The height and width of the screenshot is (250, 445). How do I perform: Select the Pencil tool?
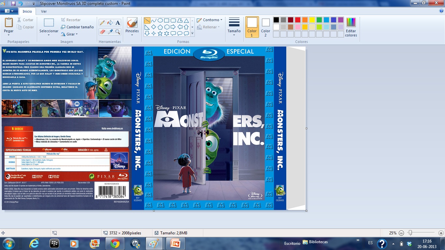(x=102, y=22)
